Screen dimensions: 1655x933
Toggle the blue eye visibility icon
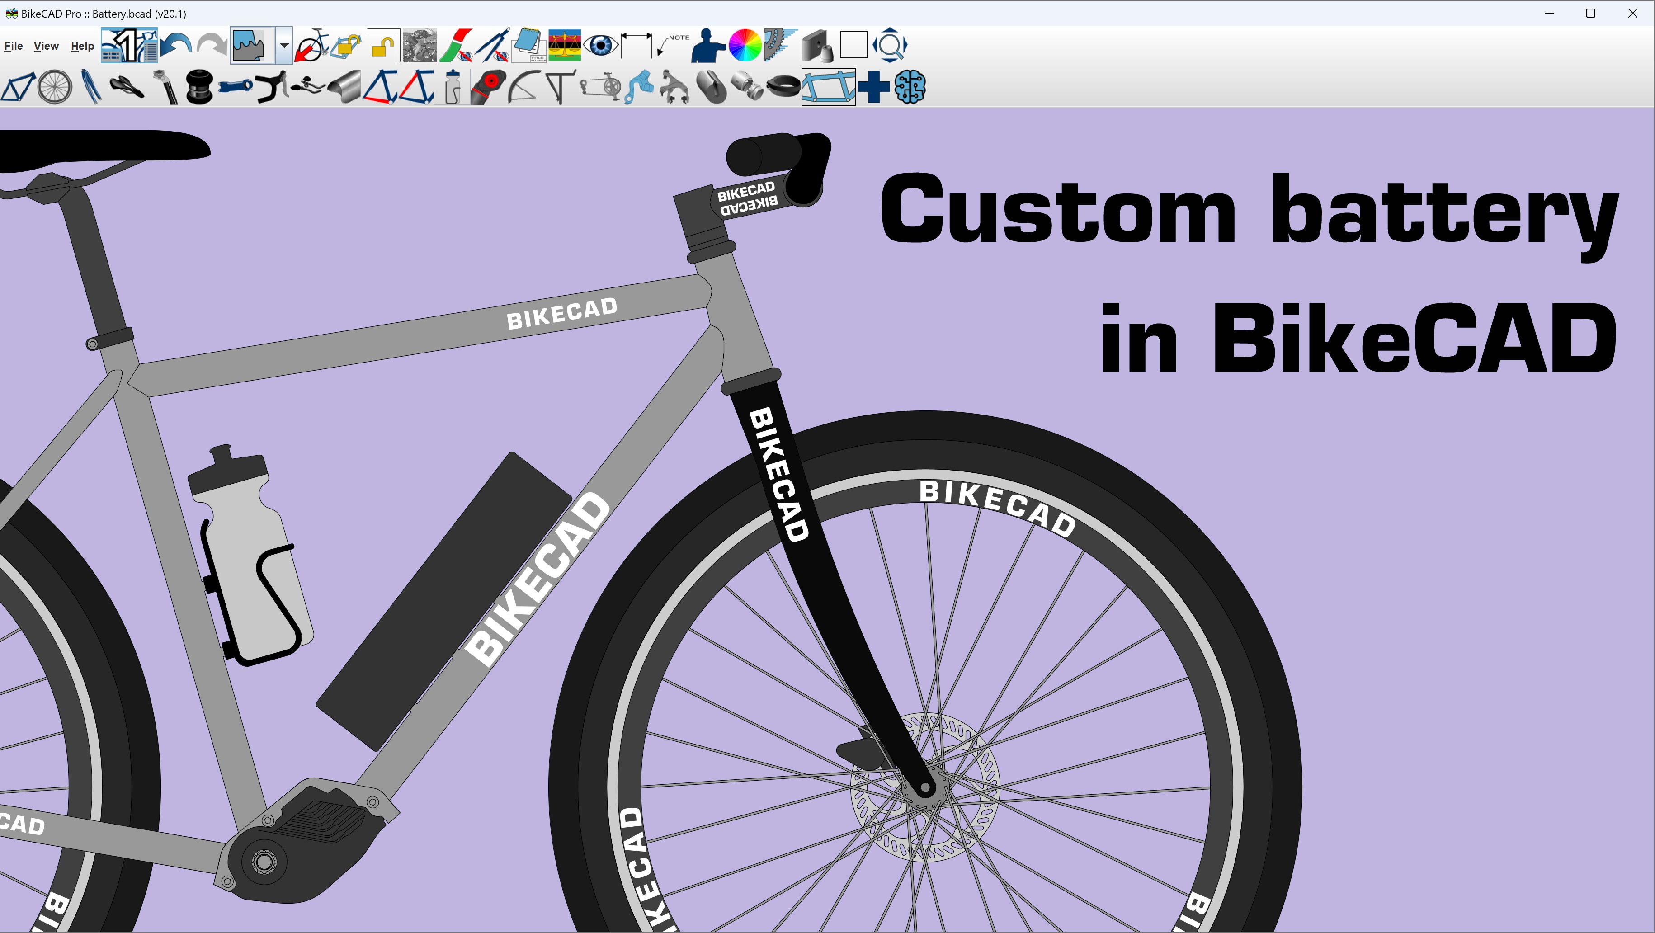pos(601,46)
